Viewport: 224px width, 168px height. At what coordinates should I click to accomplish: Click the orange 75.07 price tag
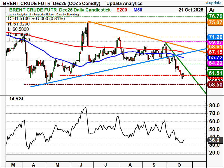pyautogui.click(x=215, y=22)
